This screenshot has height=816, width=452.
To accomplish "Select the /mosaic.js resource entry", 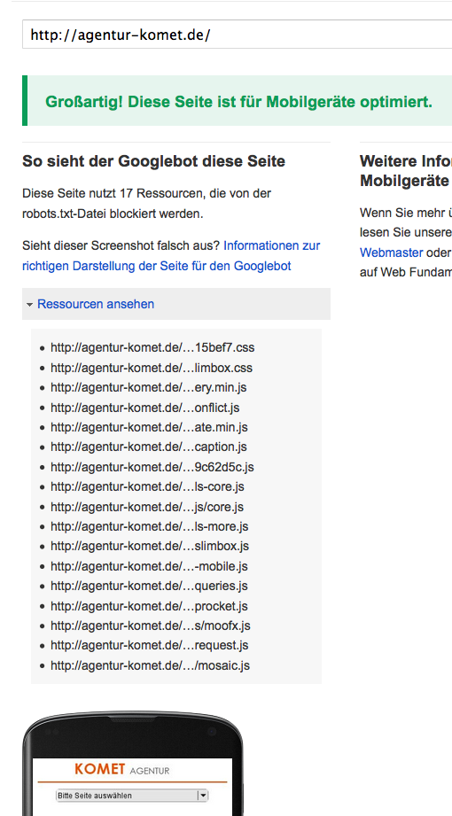I will click(151, 665).
